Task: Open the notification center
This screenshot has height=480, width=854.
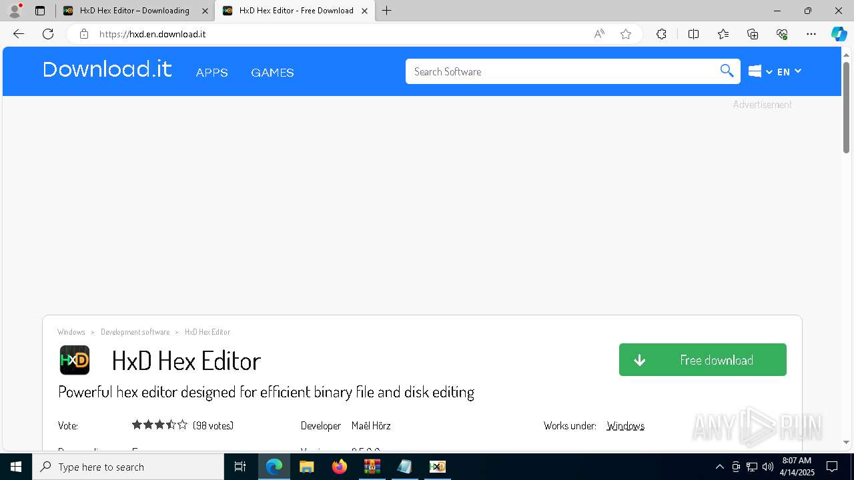Action: pyautogui.click(x=832, y=467)
